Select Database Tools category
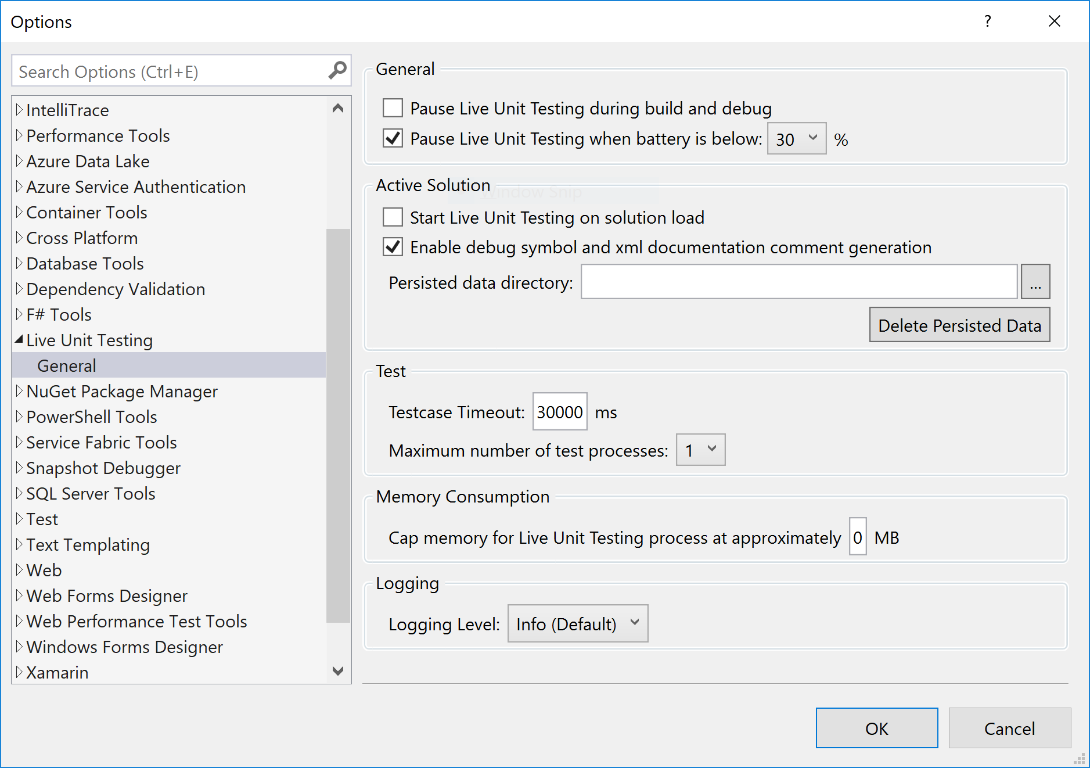 (85, 263)
